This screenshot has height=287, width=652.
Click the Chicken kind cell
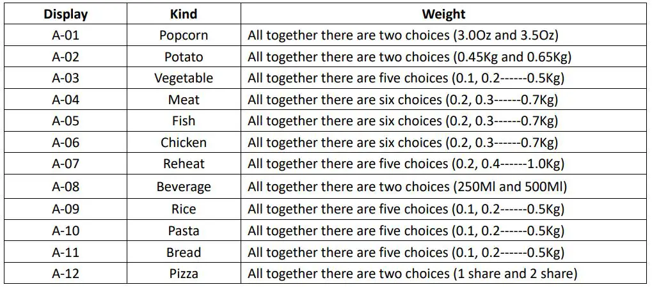184,143
